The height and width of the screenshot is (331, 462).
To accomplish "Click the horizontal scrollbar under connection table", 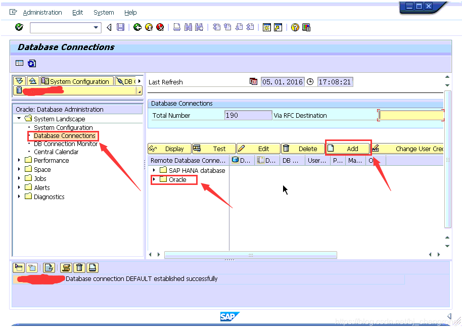I will click(250, 255).
